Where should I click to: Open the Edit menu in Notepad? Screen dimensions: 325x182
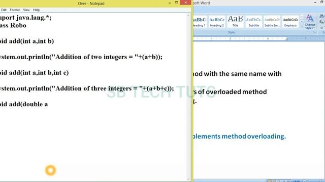[4, 10]
